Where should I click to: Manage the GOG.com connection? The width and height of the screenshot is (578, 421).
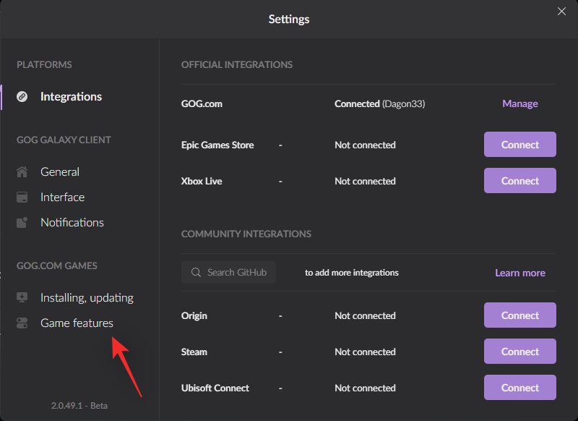point(520,103)
